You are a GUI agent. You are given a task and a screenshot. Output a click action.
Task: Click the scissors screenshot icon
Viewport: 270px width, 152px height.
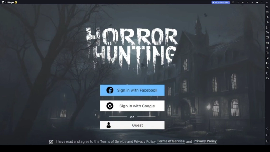(267, 48)
